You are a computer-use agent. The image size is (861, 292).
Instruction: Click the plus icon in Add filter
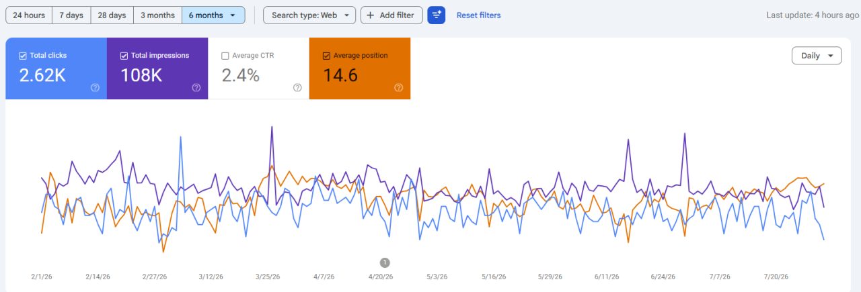tap(370, 15)
